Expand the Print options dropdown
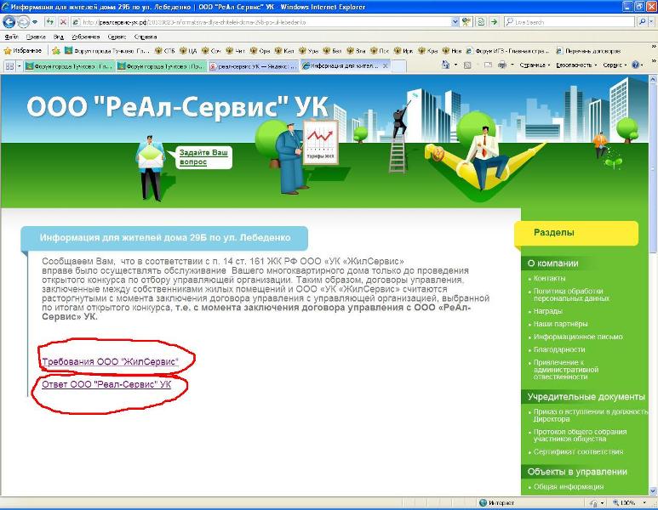The width and height of the screenshot is (658, 510). (512, 65)
